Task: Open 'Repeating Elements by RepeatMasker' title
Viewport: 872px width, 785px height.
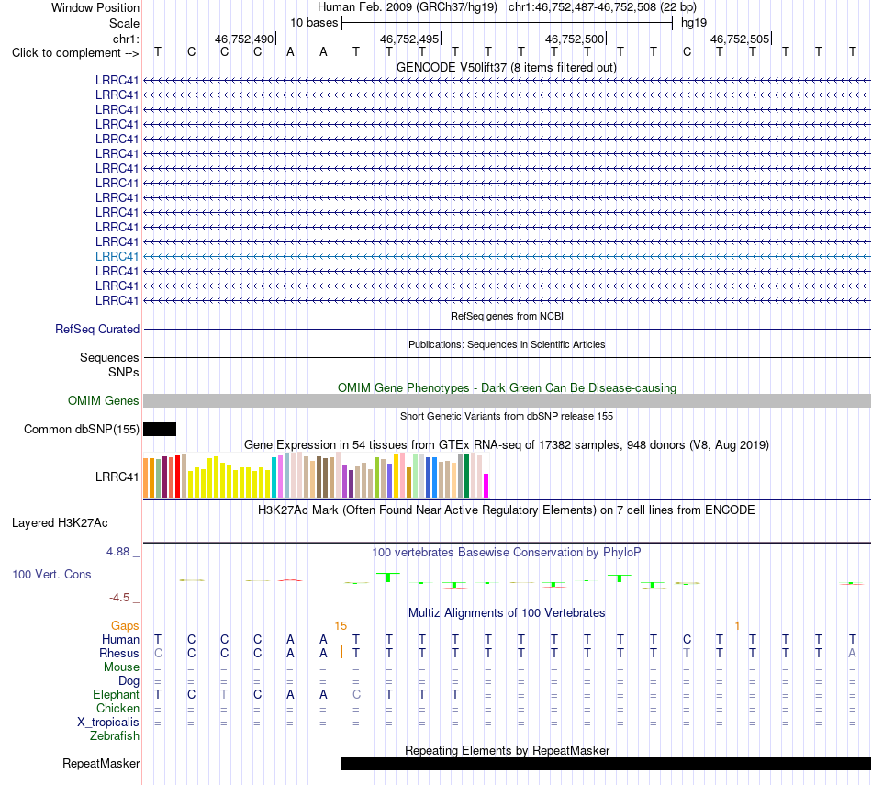Action: tap(507, 750)
